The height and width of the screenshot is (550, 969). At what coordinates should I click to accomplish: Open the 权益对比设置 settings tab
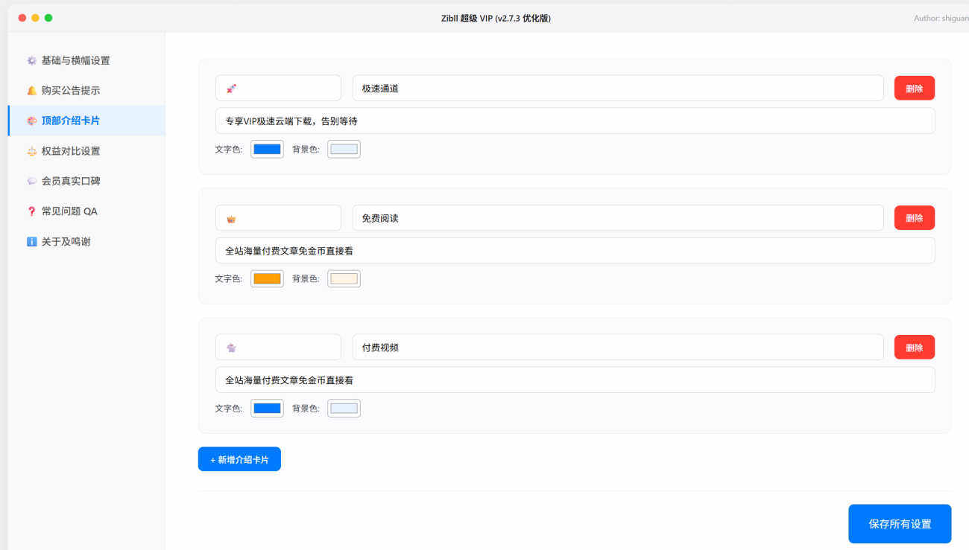pyautogui.click(x=70, y=151)
